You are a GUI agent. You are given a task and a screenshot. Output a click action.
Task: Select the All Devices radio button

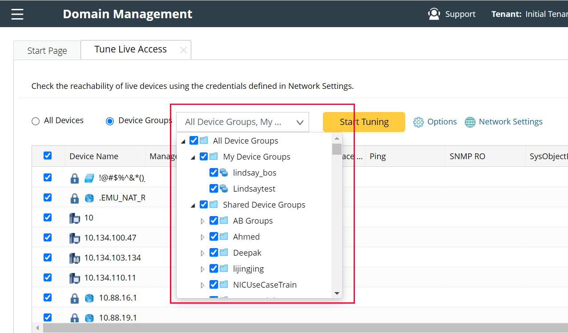[35, 120]
